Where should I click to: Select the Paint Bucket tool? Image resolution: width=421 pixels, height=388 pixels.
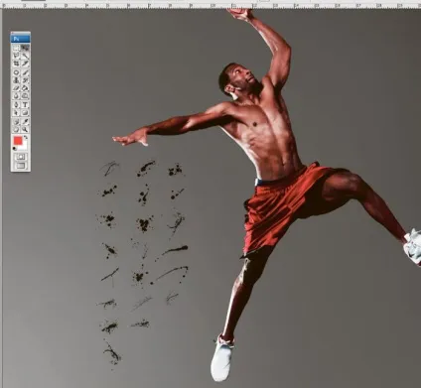pos(25,88)
